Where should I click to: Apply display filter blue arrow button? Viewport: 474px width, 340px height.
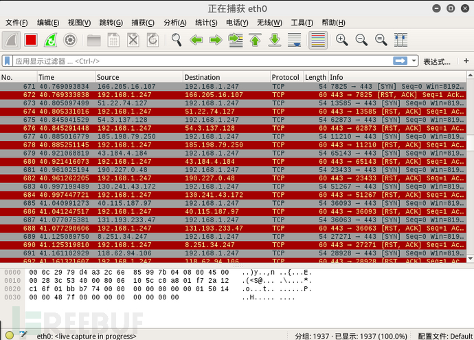(x=400, y=61)
